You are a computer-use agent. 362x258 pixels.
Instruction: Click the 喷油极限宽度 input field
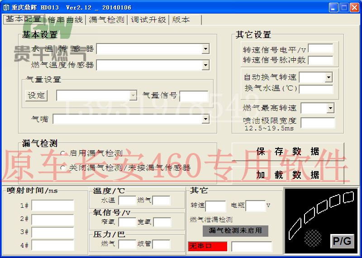(x=318, y=123)
